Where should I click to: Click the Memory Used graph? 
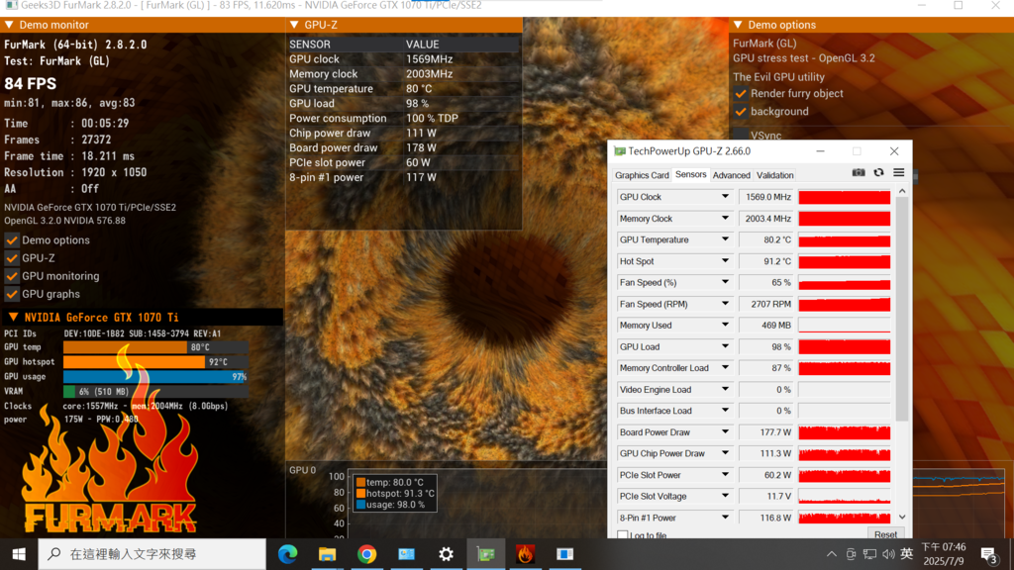click(x=844, y=325)
